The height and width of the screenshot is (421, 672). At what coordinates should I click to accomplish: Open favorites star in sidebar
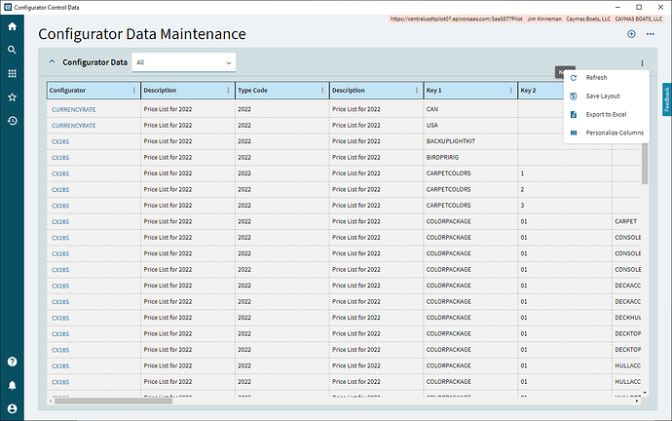[x=12, y=97]
